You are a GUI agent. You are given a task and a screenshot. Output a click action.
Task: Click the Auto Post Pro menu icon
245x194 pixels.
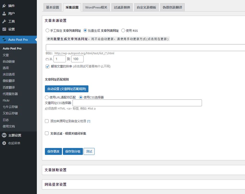pyautogui.click(x=4, y=40)
